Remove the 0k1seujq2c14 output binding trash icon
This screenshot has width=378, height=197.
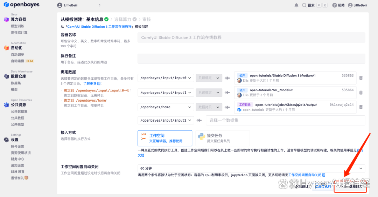pos(361,107)
